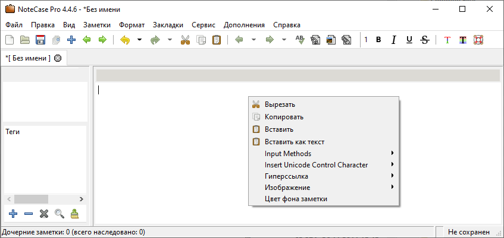Viewport: 504px width, 238px height.
Task: Add tag with blue plus in tags panel
Action: (13, 214)
